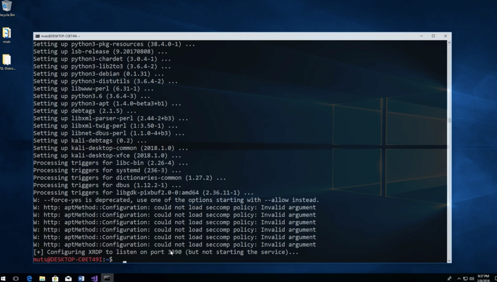Click 'Setting up kali-desktop-xfce' line
This screenshot has height=282, width=497.
click(107, 156)
